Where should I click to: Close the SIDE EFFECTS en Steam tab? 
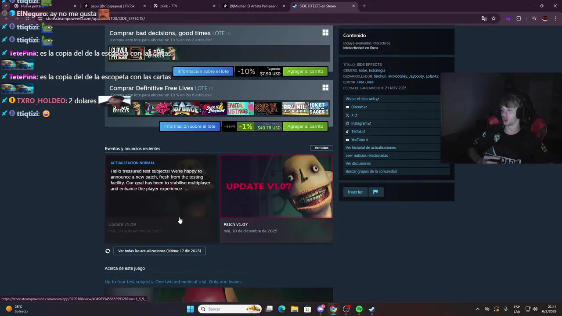pyautogui.click(x=353, y=6)
